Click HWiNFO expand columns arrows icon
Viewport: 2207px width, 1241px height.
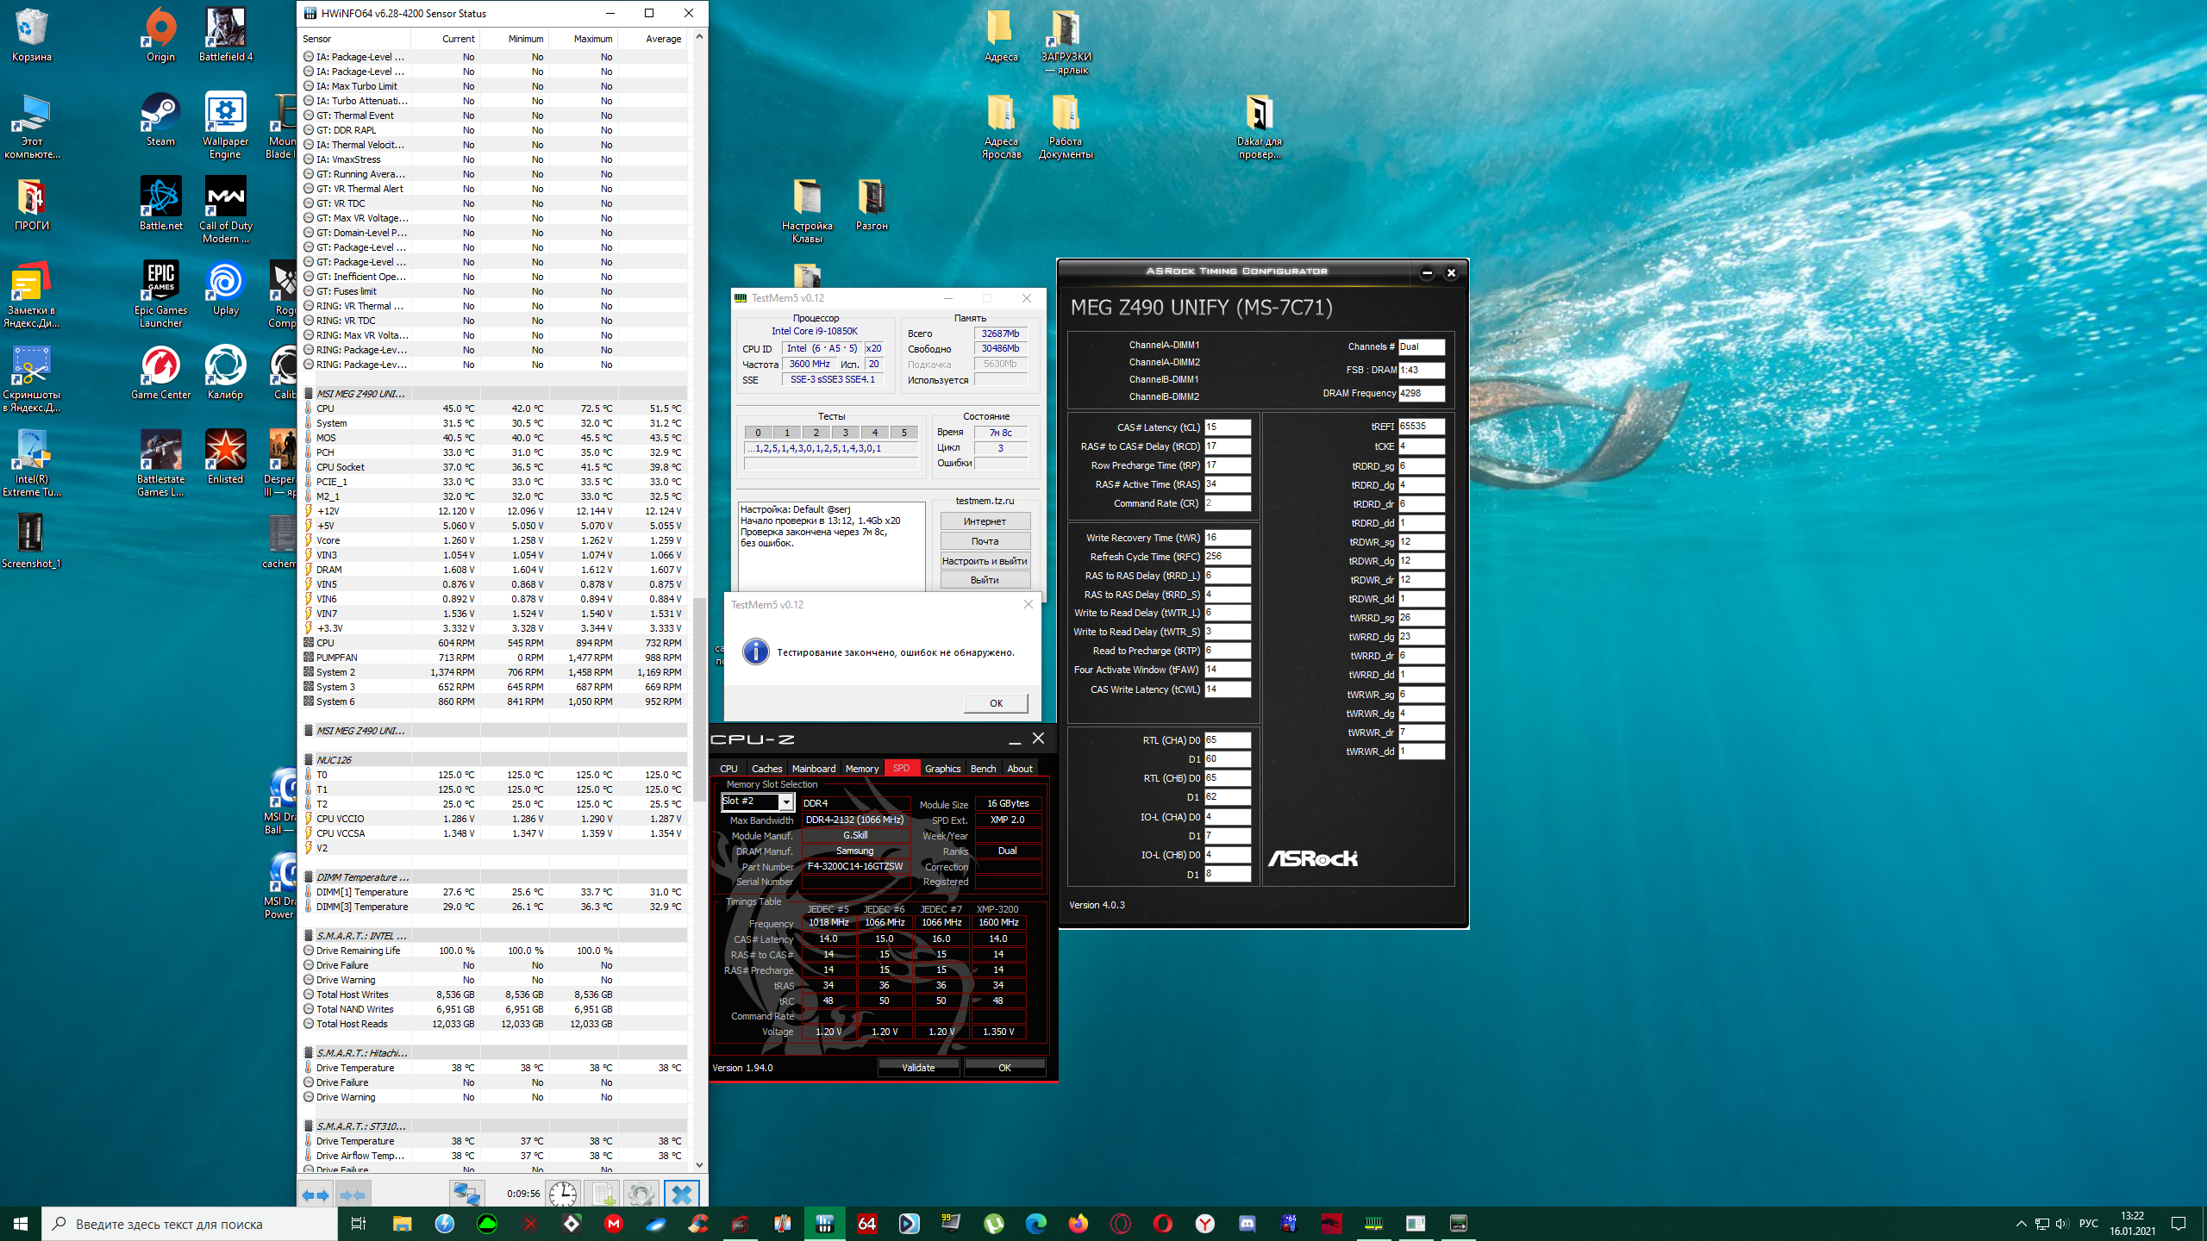tap(315, 1194)
